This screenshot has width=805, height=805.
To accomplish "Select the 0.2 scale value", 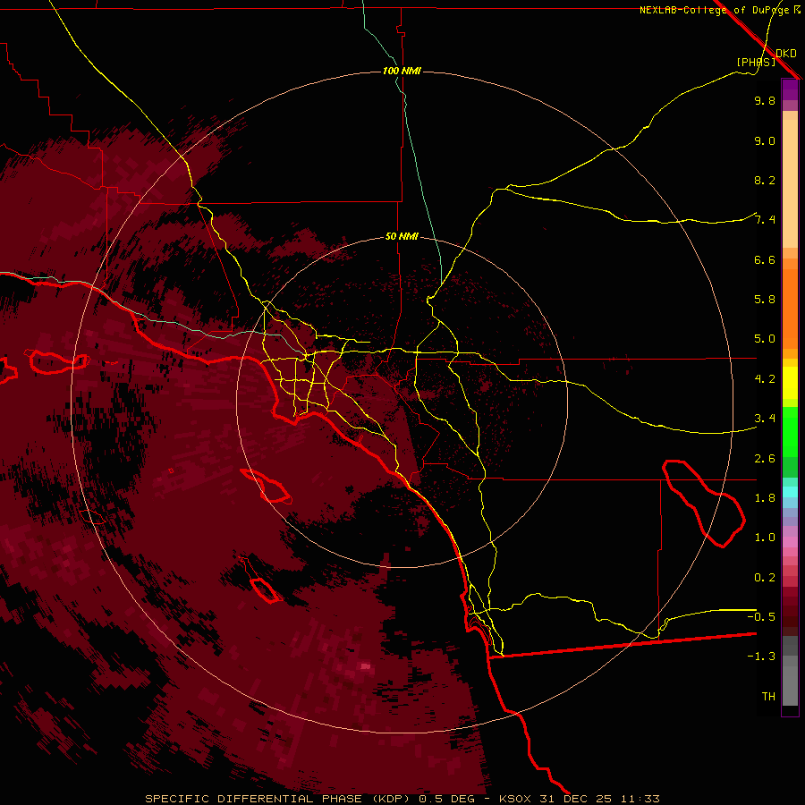I will (765, 578).
